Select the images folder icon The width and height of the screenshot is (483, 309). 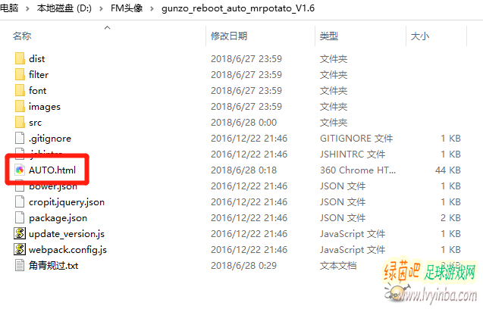[x=20, y=107]
